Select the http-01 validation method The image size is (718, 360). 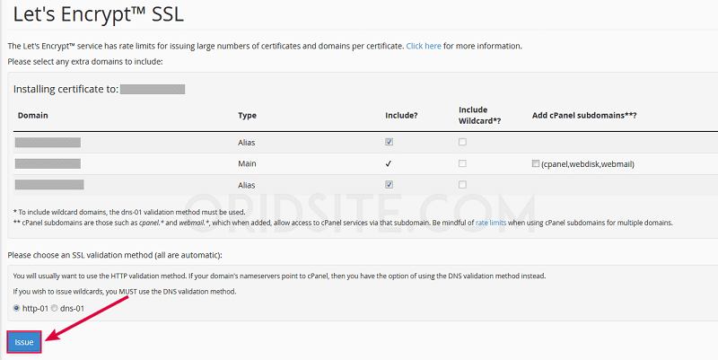[x=16, y=308]
